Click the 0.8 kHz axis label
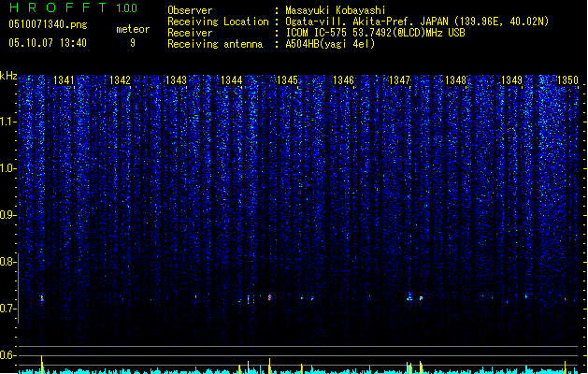588x374 pixels. tap(7, 262)
